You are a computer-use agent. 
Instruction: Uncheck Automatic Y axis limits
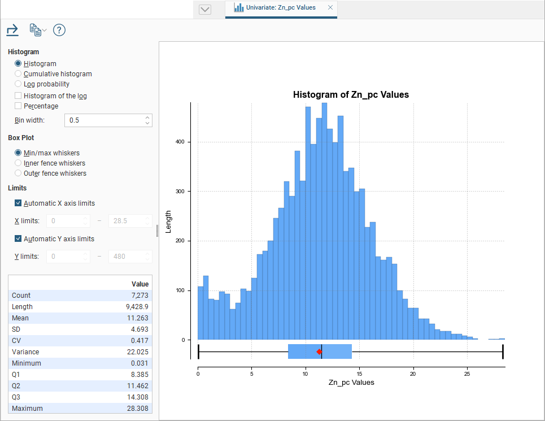(18, 239)
